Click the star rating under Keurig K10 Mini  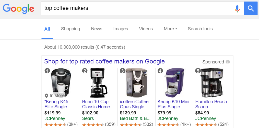[168, 125]
